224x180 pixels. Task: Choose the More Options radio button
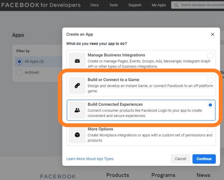210,130
